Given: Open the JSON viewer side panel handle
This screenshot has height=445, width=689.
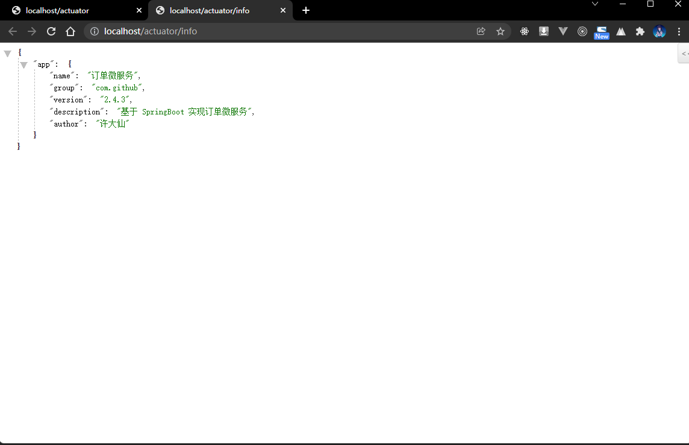Looking at the screenshot, I should [684, 54].
